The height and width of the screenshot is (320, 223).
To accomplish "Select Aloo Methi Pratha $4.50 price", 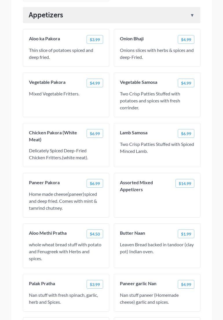I will [x=95, y=234].
